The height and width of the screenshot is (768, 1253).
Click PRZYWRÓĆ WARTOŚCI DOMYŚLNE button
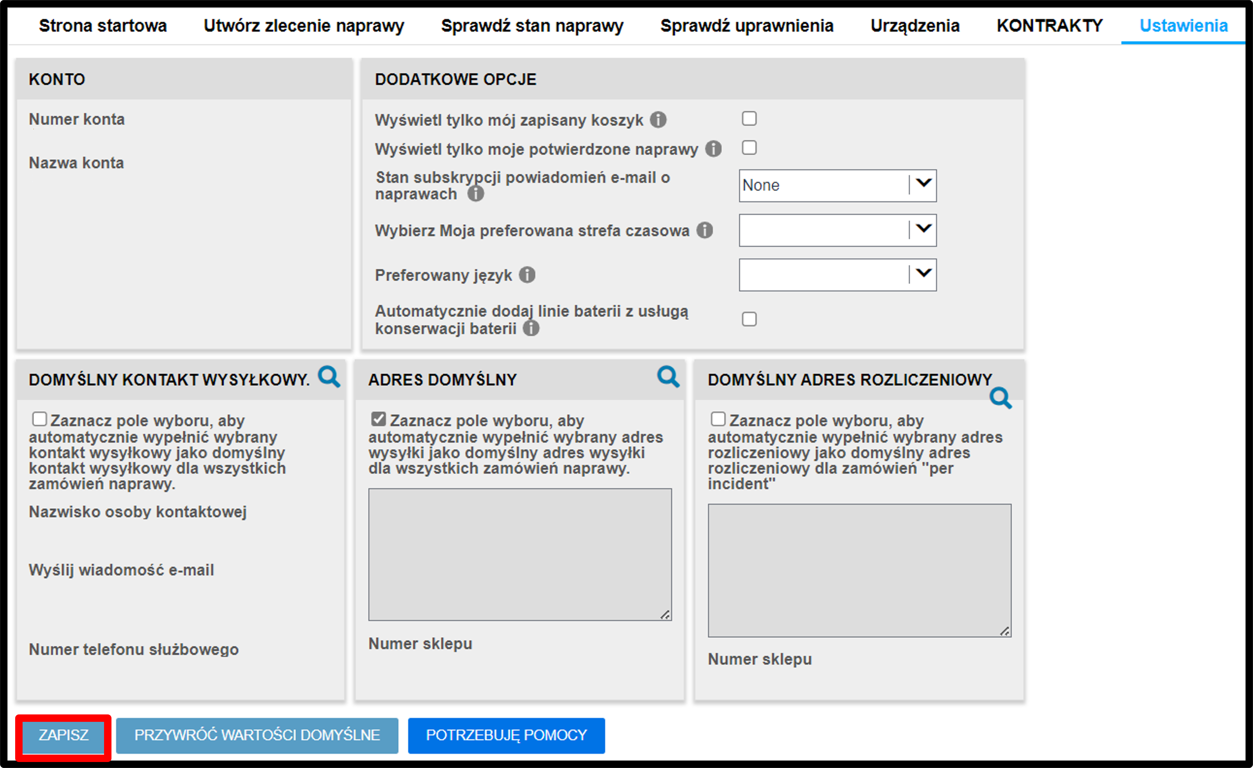coord(257,735)
